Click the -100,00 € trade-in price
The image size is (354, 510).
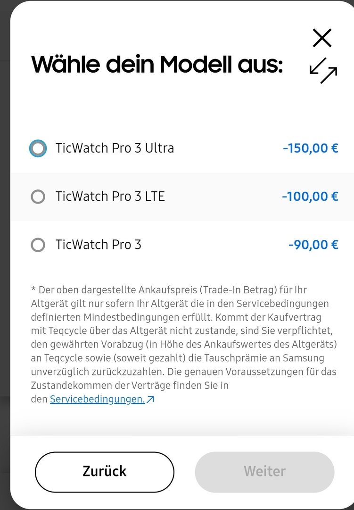pyautogui.click(x=310, y=196)
